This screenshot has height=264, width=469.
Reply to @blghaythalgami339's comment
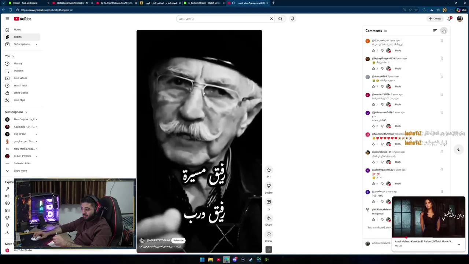pos(398,69)
